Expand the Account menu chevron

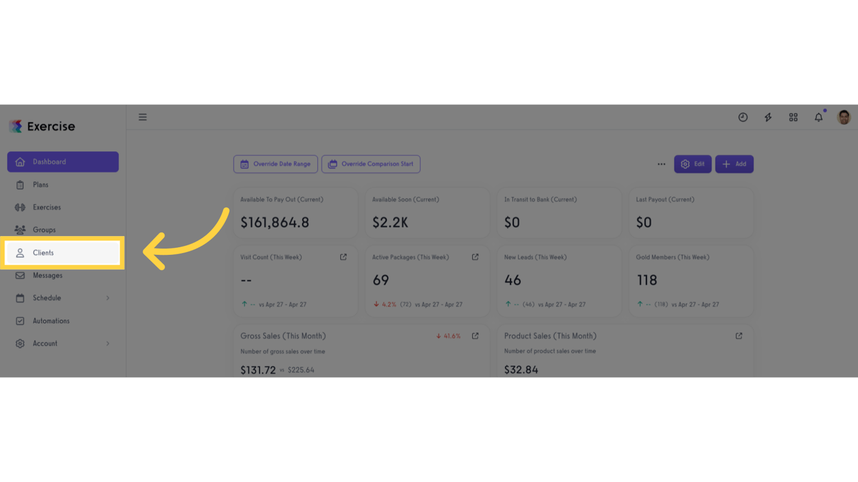coord(108,343)
